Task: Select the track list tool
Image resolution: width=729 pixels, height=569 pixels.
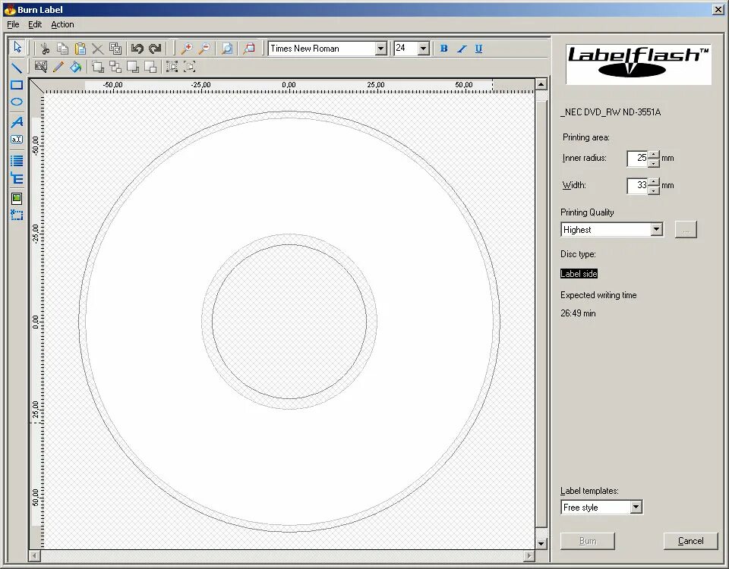Action: tap(17, 161)
